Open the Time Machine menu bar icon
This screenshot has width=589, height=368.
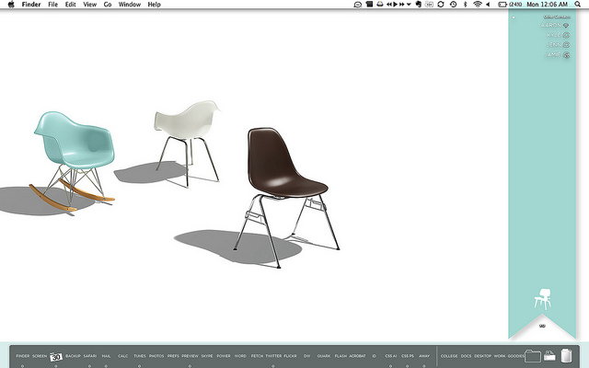tap(454, 5)
